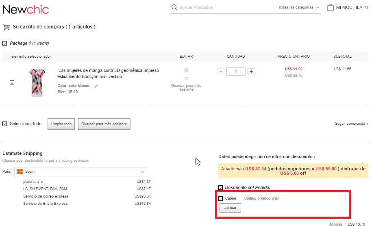Click the search magnifier icon
This screenshot has width=374, height=226.
174,7
